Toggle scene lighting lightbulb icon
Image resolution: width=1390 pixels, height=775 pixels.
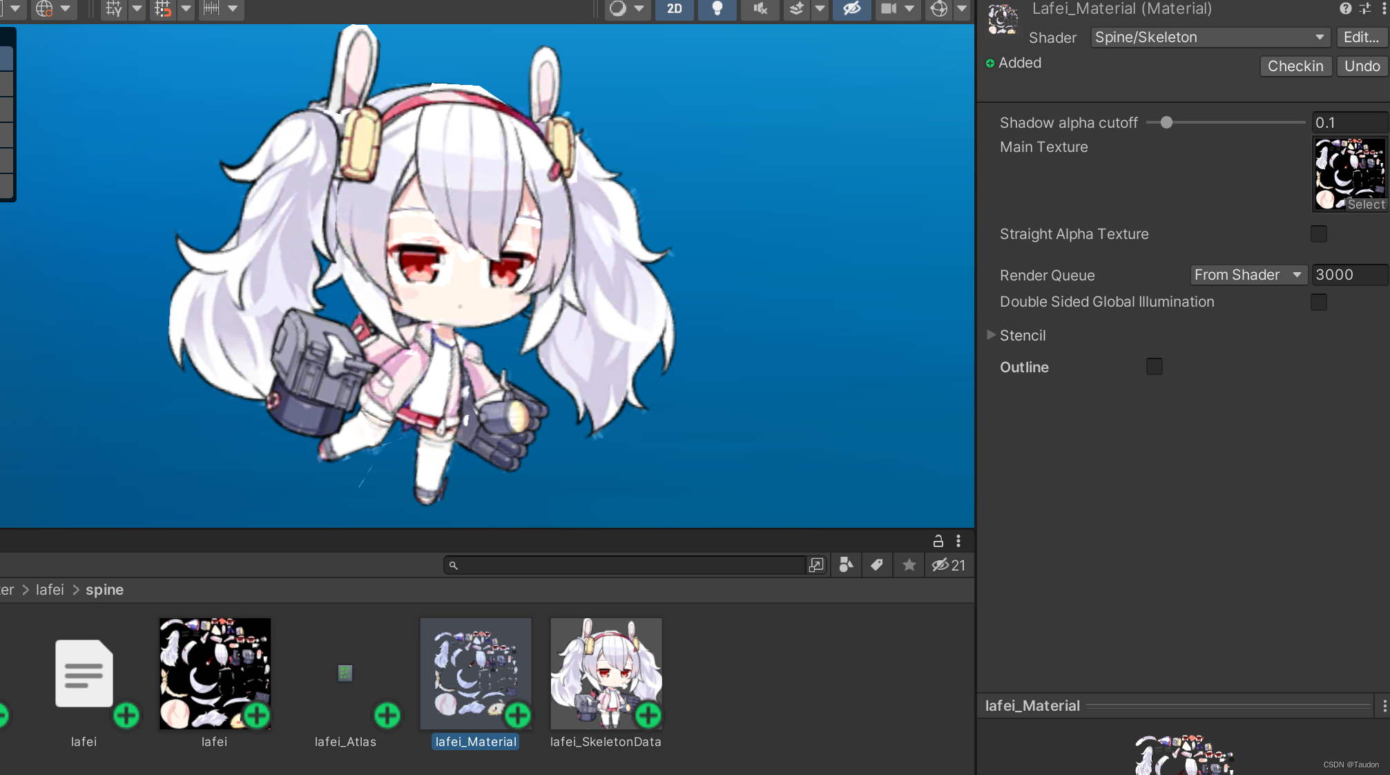(717, 9)
